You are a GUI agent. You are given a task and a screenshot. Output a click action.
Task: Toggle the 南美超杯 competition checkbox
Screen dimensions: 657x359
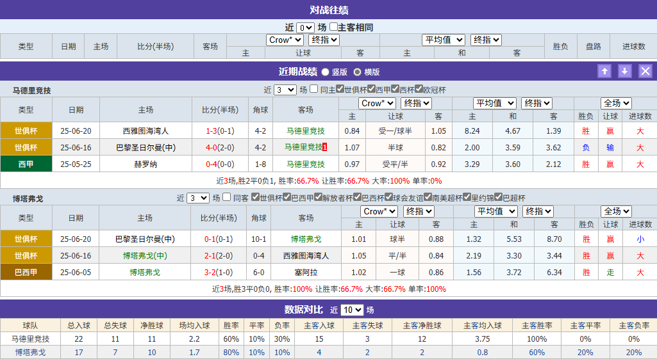click(426, 198)
